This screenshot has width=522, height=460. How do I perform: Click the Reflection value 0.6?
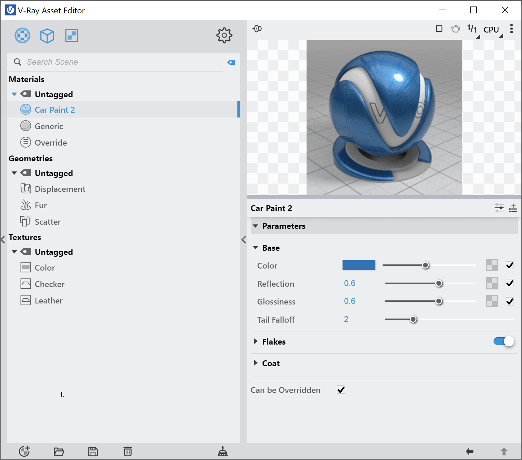(350, 283)
